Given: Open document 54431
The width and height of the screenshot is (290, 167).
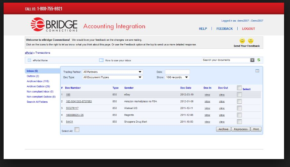Looking at the screenshot, I should (69, 122).
